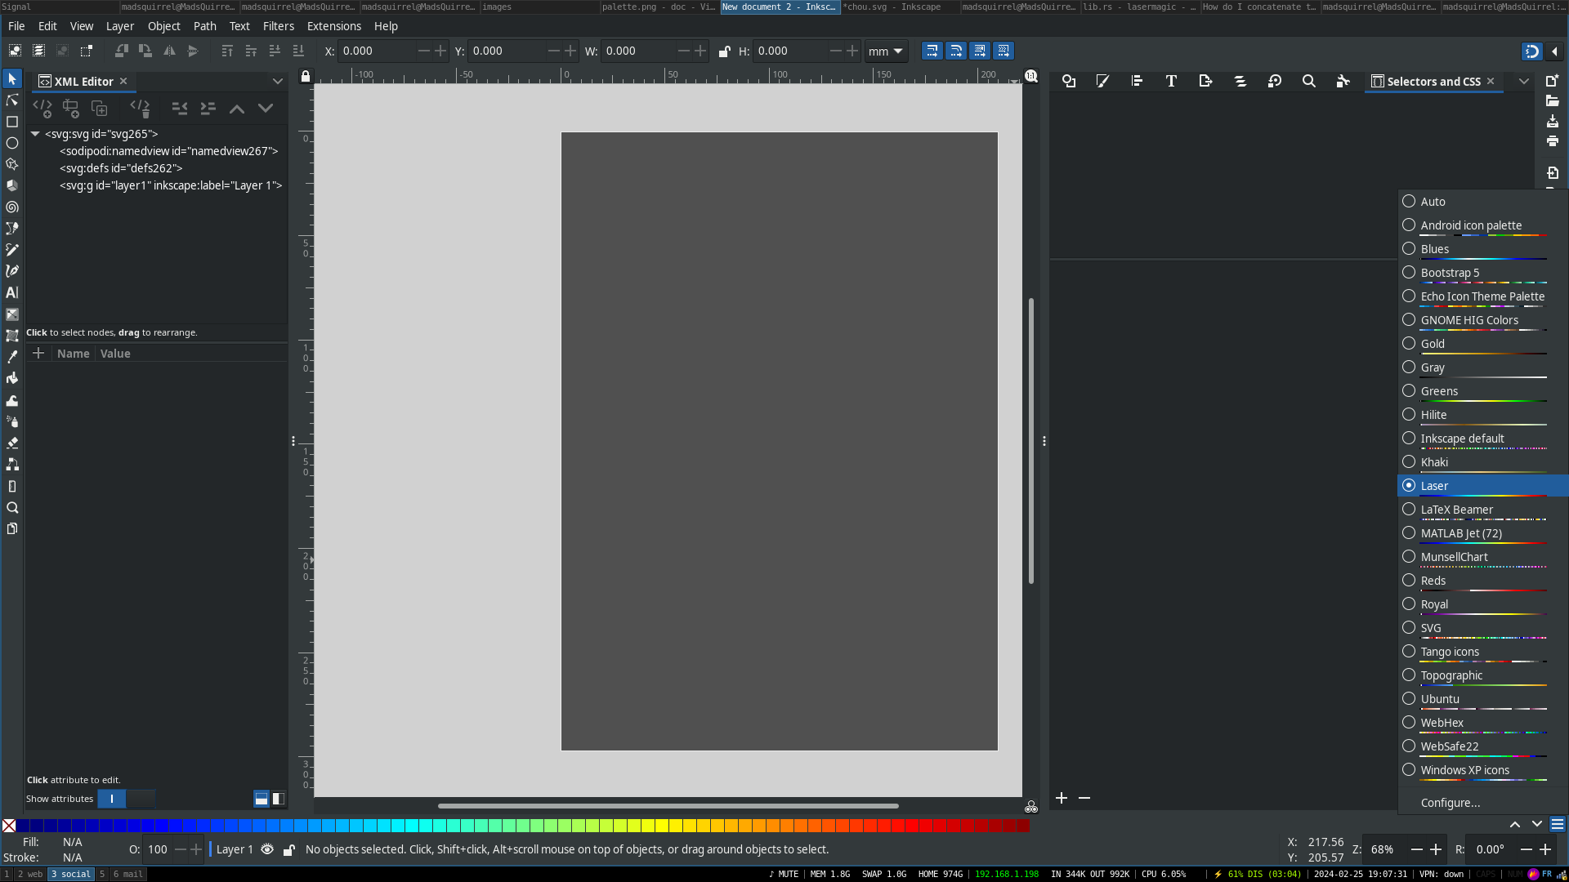Select the Gradient tool
The image size is (1569, 882).
coord(12,314)
